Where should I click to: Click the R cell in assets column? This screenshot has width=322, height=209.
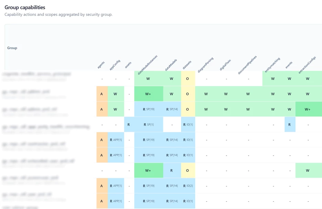coord(129,125)
